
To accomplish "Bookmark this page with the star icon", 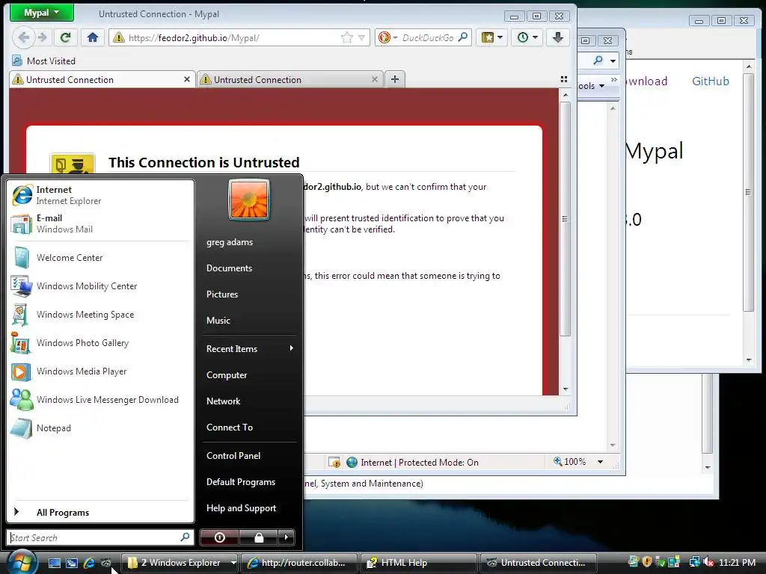I will [347, 37].
